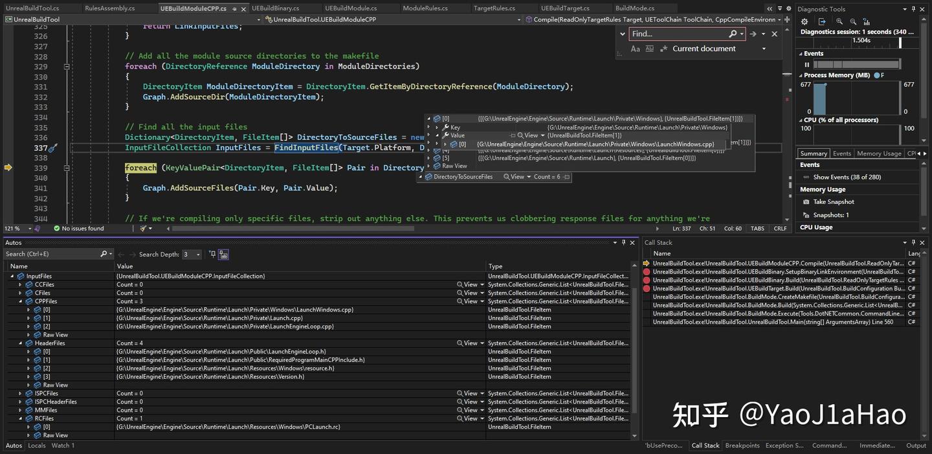
Task: Pause event collection in the Events track
Action: point(806,64)
